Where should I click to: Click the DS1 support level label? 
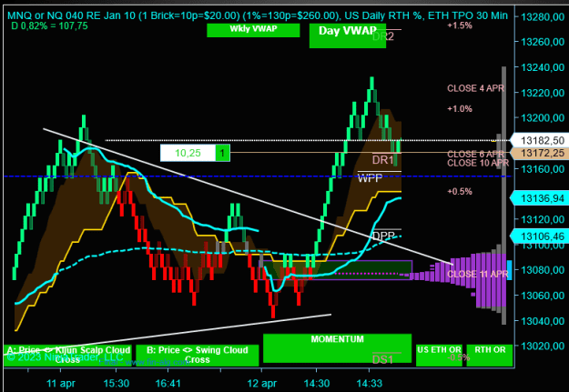pyautogui.click(x=383, y=360)
